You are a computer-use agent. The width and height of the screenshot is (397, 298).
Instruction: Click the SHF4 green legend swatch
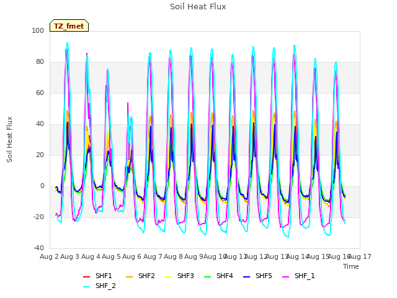click(x=207, y=277)
